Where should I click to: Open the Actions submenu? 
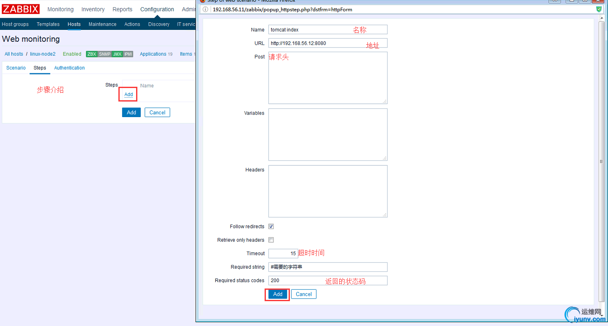132,24
